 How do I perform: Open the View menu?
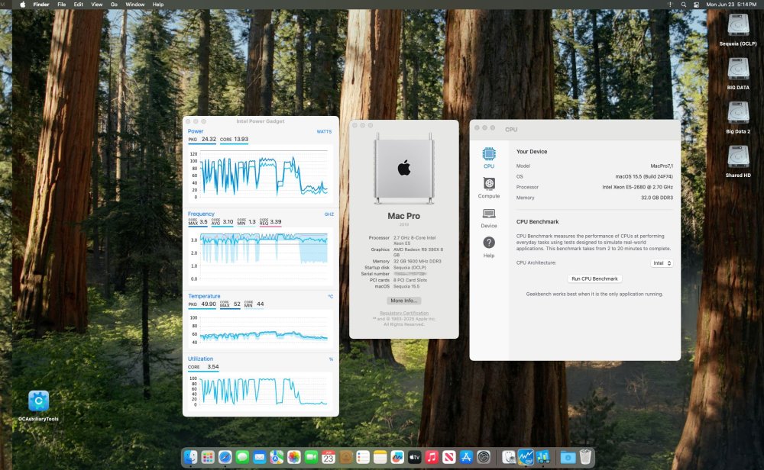point(97,5)
